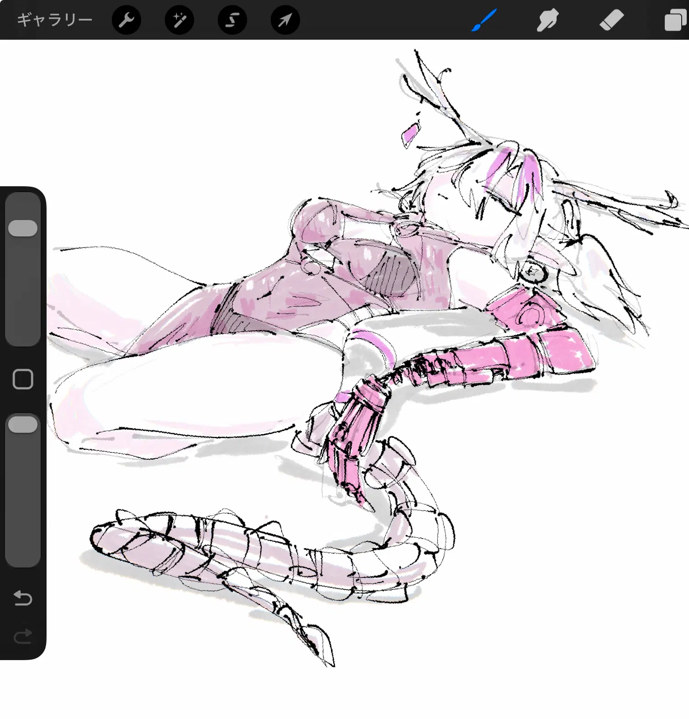
Task: Undo the last stroke
Action: tap(23, 598)
